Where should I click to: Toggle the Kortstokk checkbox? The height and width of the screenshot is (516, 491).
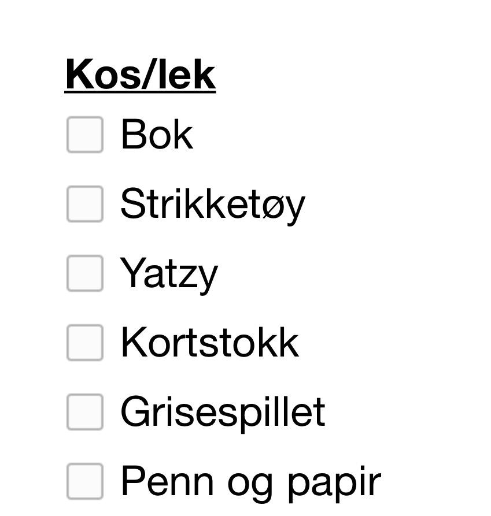point(85,343)
